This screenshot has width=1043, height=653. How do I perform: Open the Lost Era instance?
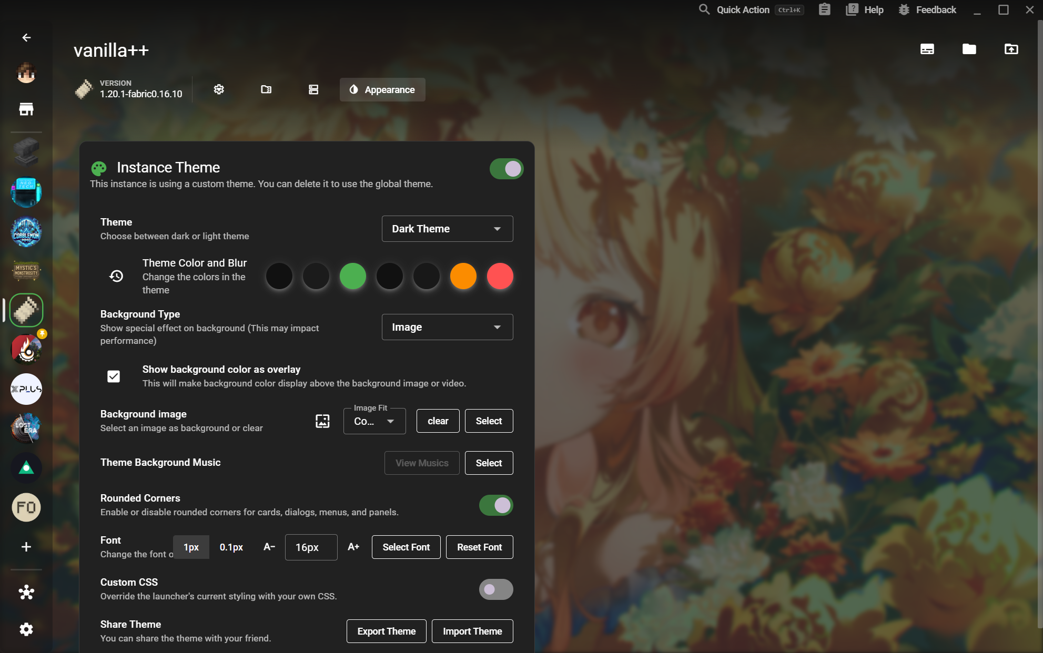pyautogui.click(x=26, y=428)
